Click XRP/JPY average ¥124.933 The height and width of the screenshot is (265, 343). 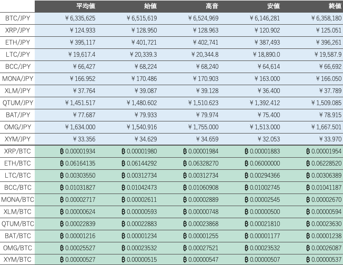83,30
